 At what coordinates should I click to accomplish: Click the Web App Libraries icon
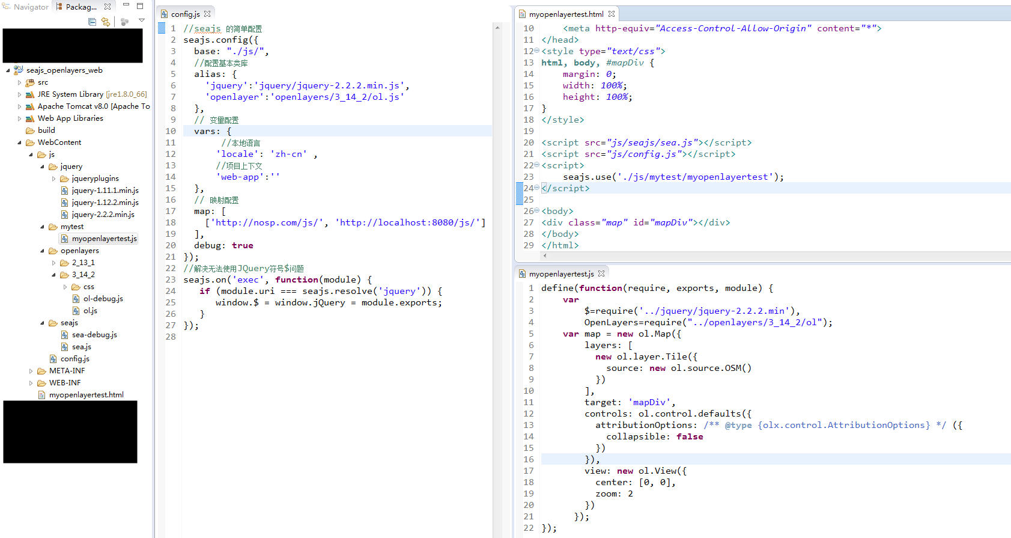click(x=30, y=118)
